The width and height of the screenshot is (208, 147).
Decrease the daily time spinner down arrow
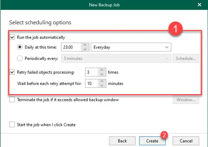pyautogui.click(x=85, y=49)
